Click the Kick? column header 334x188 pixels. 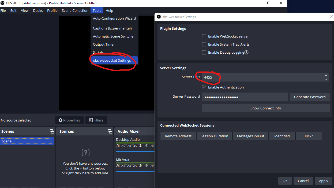pyautogui.click(x=309, y=136)
